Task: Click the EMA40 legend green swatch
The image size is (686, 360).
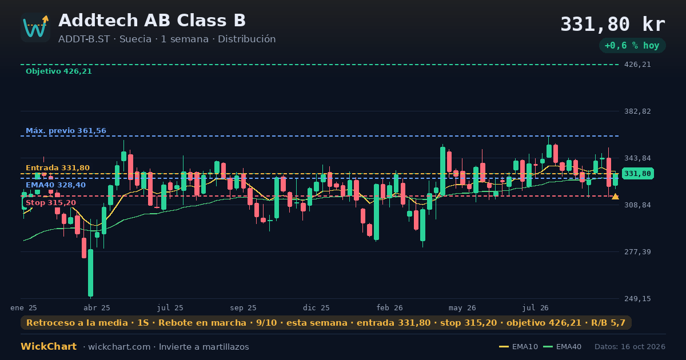Action: click(548, 347)
